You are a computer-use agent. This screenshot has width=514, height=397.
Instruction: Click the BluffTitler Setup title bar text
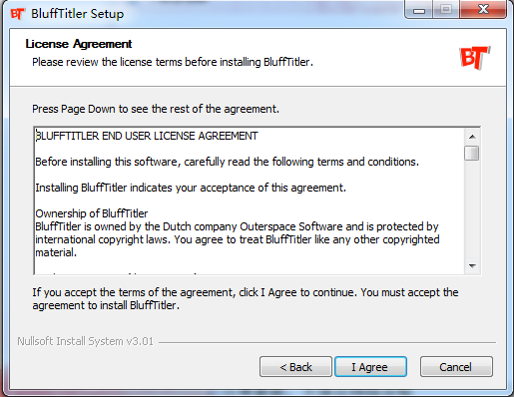(x=77, y=14)
